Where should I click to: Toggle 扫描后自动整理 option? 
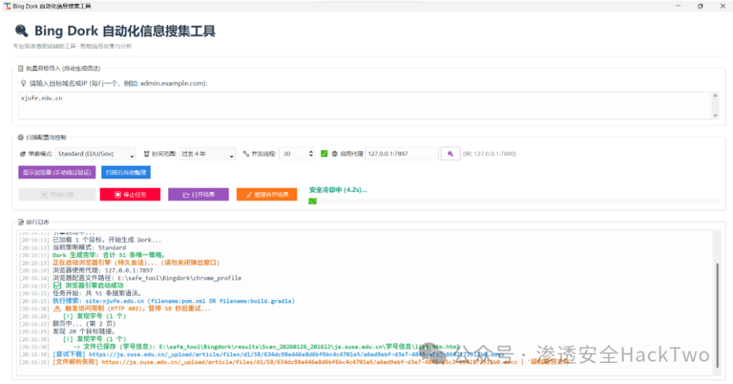point(126,172)
